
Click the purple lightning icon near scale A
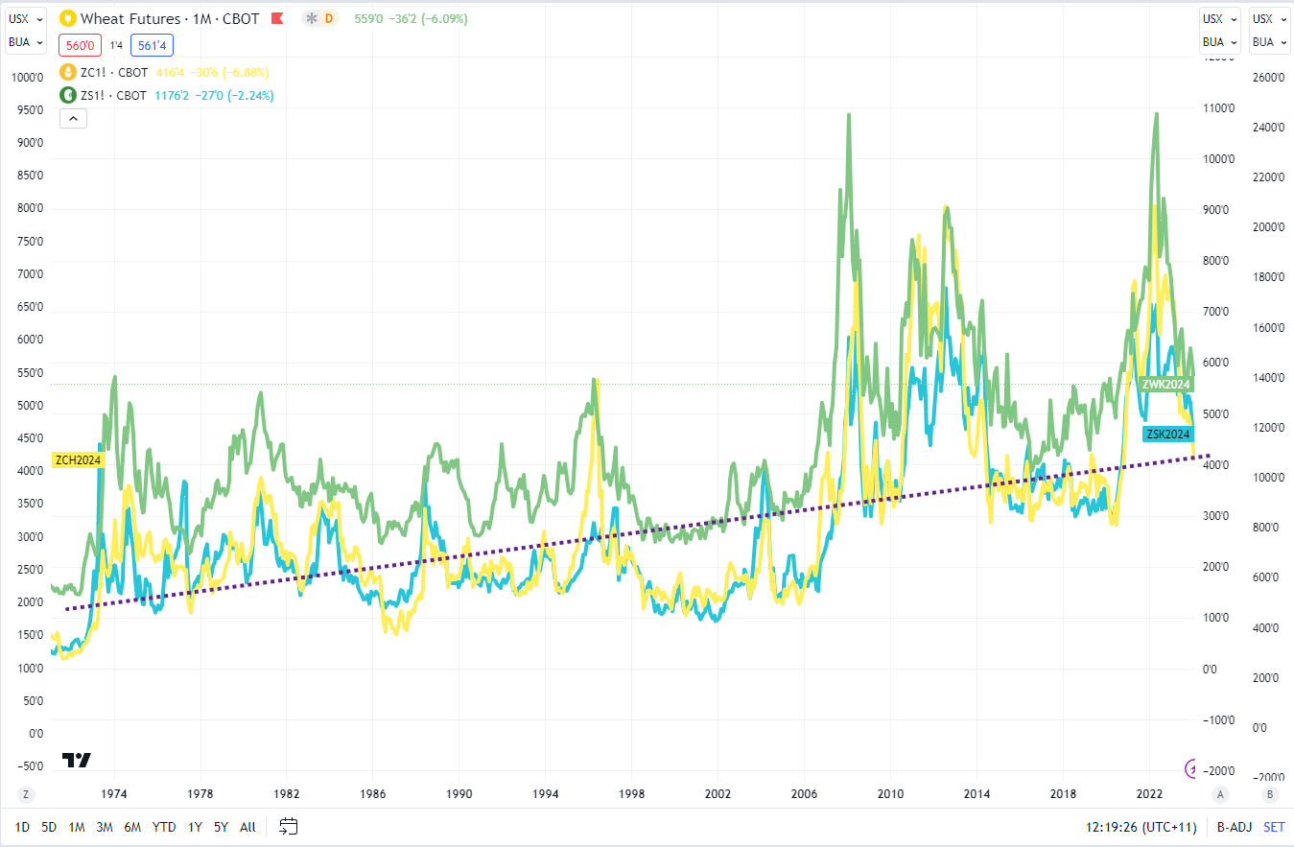coord(1192,767)
